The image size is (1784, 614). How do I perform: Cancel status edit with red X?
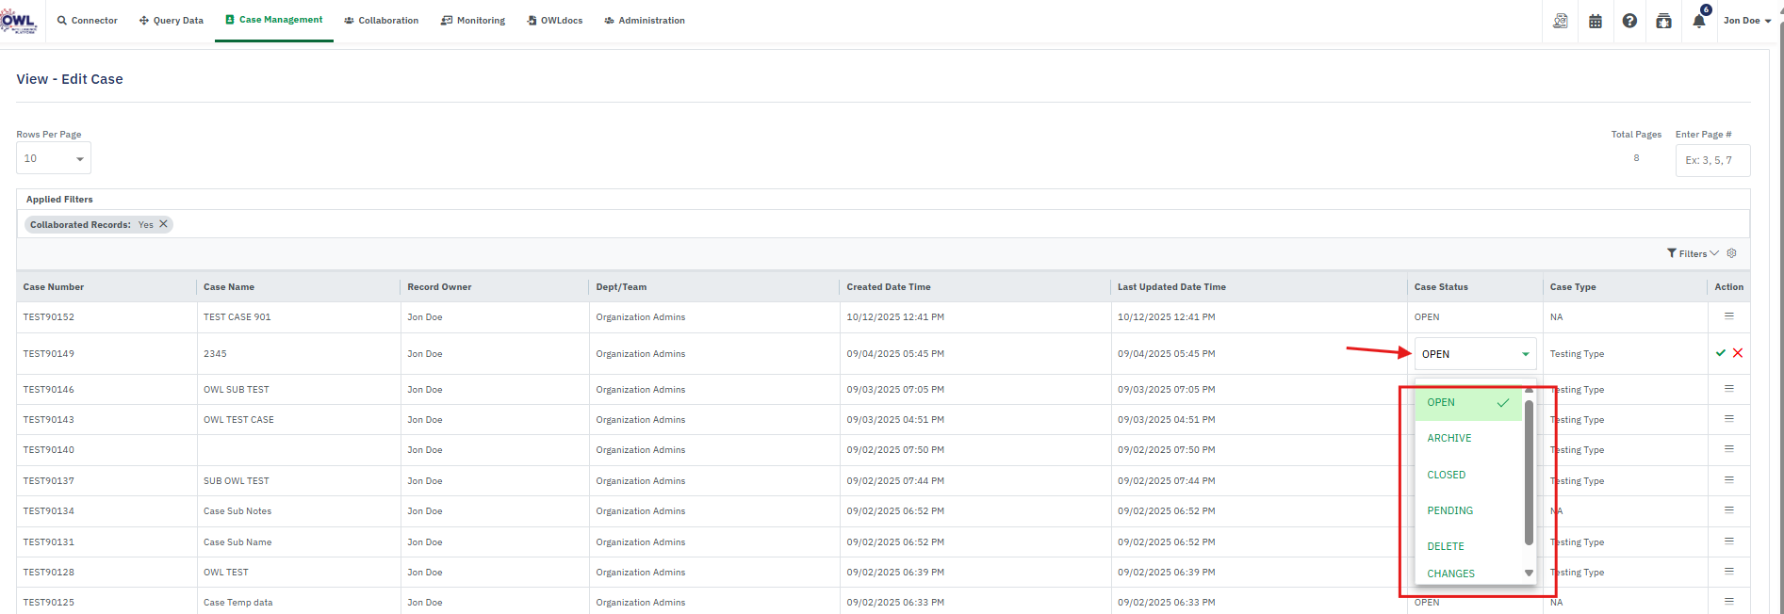click(1738, 353)
